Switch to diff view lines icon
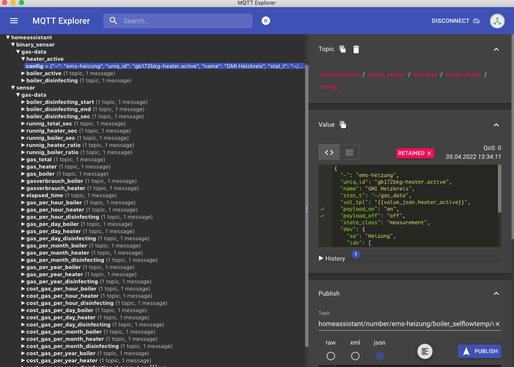514x367 pixels. (x=349, y=152)
